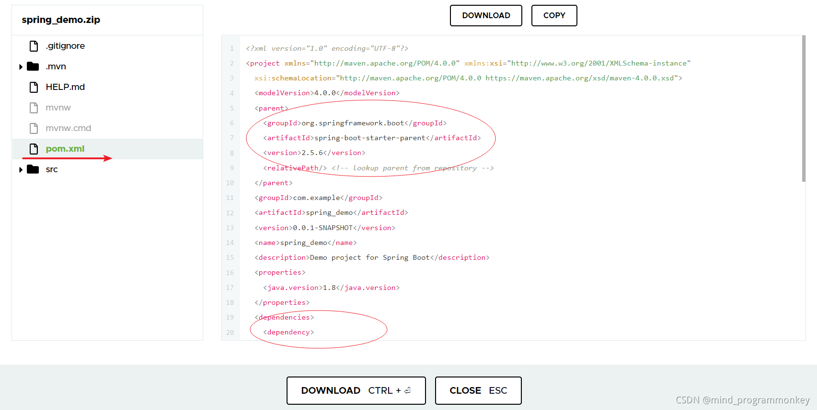Click the xml version declaration line

point(327,48)
